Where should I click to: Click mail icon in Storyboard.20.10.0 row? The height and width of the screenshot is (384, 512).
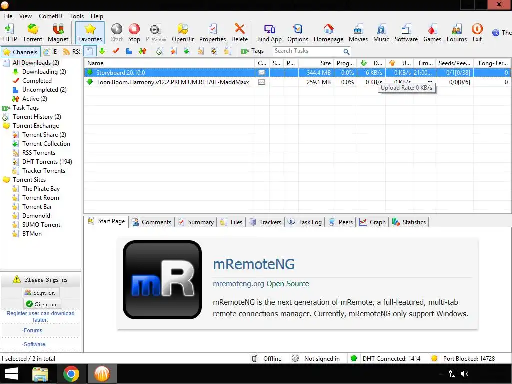[x=262, y=73]
